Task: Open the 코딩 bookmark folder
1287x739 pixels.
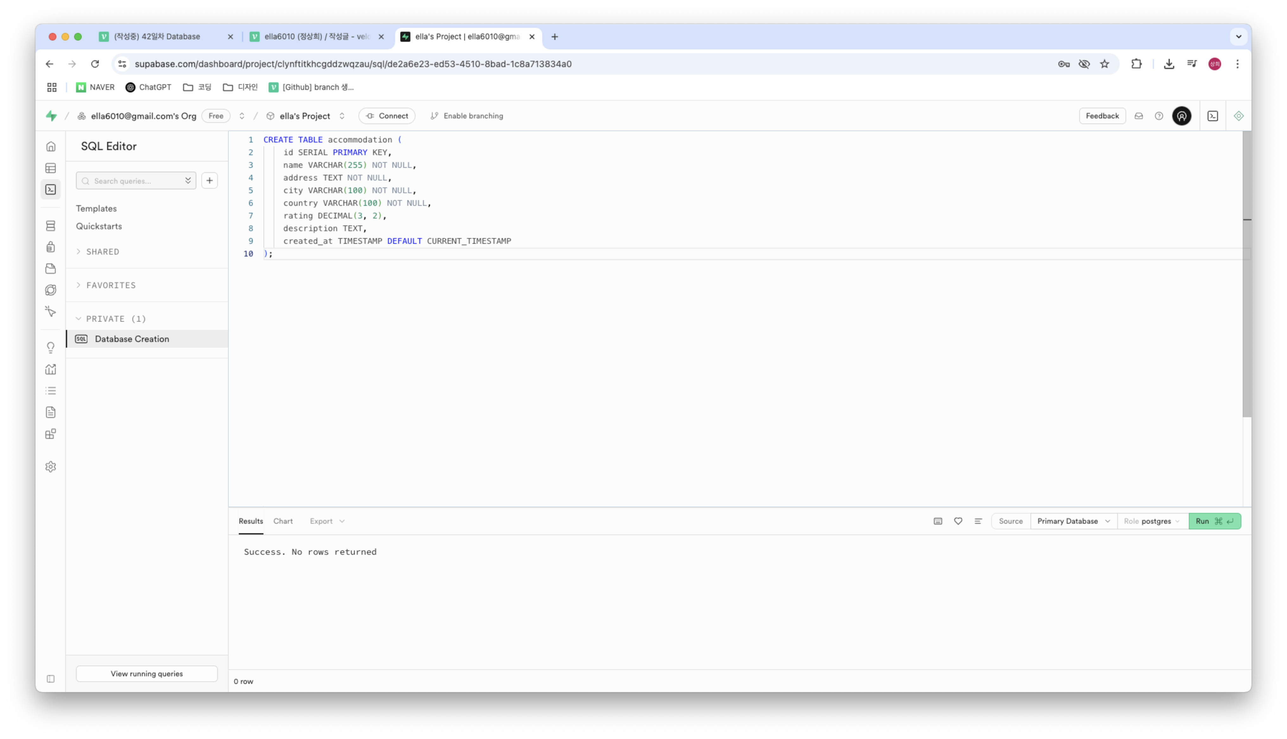Action: pos(197,87)
